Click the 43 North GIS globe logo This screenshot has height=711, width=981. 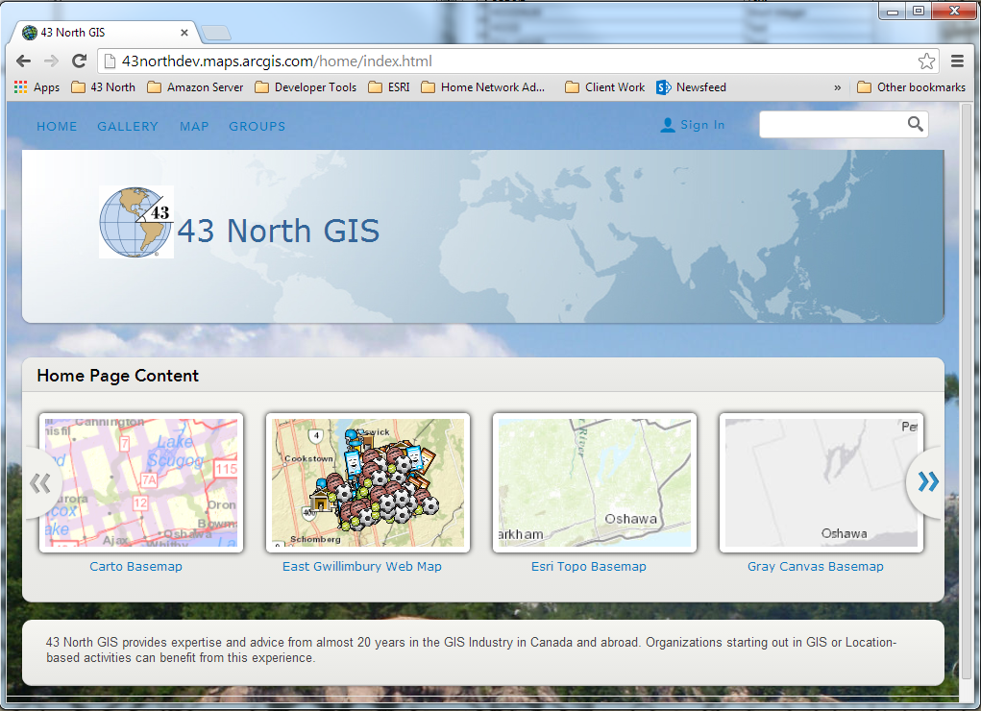[135, 221]
